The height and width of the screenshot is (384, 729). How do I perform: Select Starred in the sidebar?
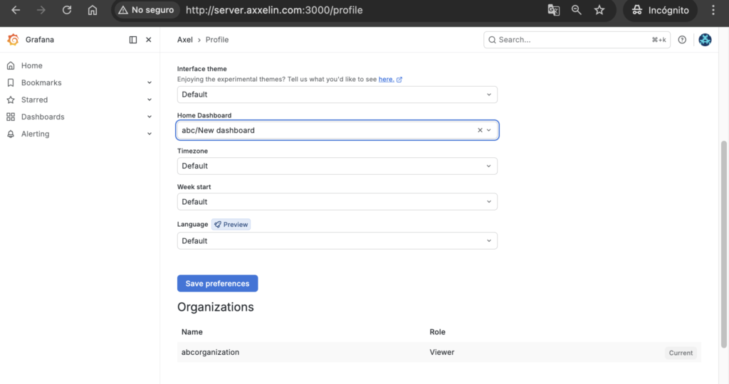tap(34, 100)
